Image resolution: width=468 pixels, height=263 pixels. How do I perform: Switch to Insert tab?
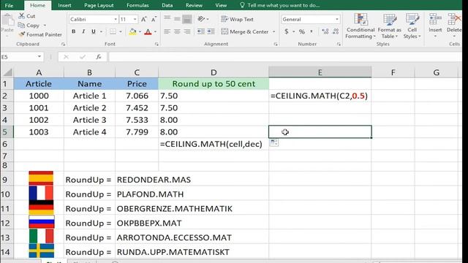(x=64, y=5)
